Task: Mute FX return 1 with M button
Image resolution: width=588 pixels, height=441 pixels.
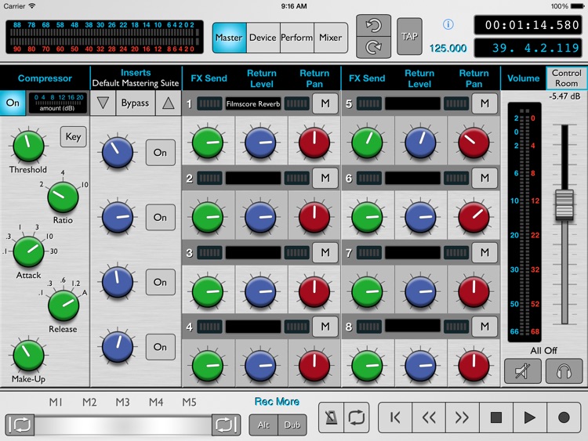Action: click(x=325, y=103)
